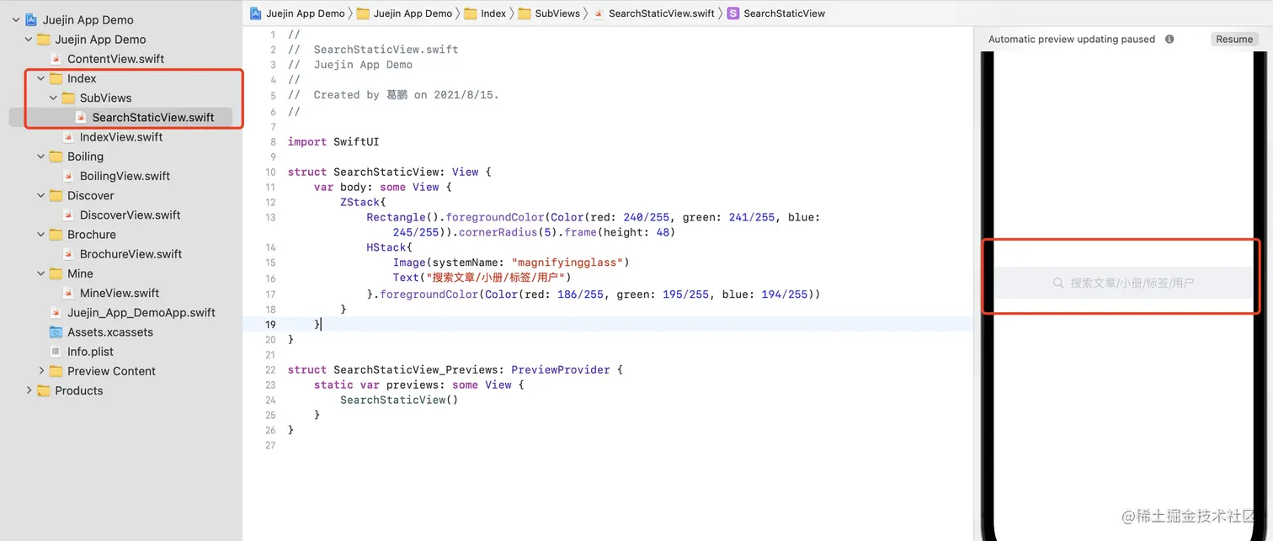The image size is (1273, 541).
Task: Click the search bar in the preview canvas
Action: pyautogui.click(x=1123, y=283)
